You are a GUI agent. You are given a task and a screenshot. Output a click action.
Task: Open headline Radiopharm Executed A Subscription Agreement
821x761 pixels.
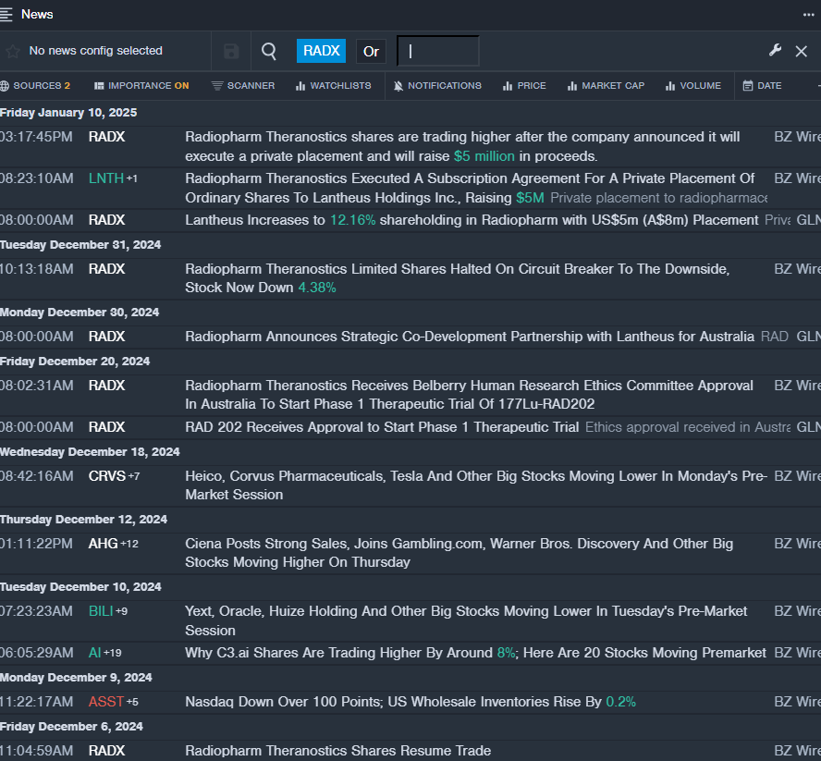pos(470,188)
